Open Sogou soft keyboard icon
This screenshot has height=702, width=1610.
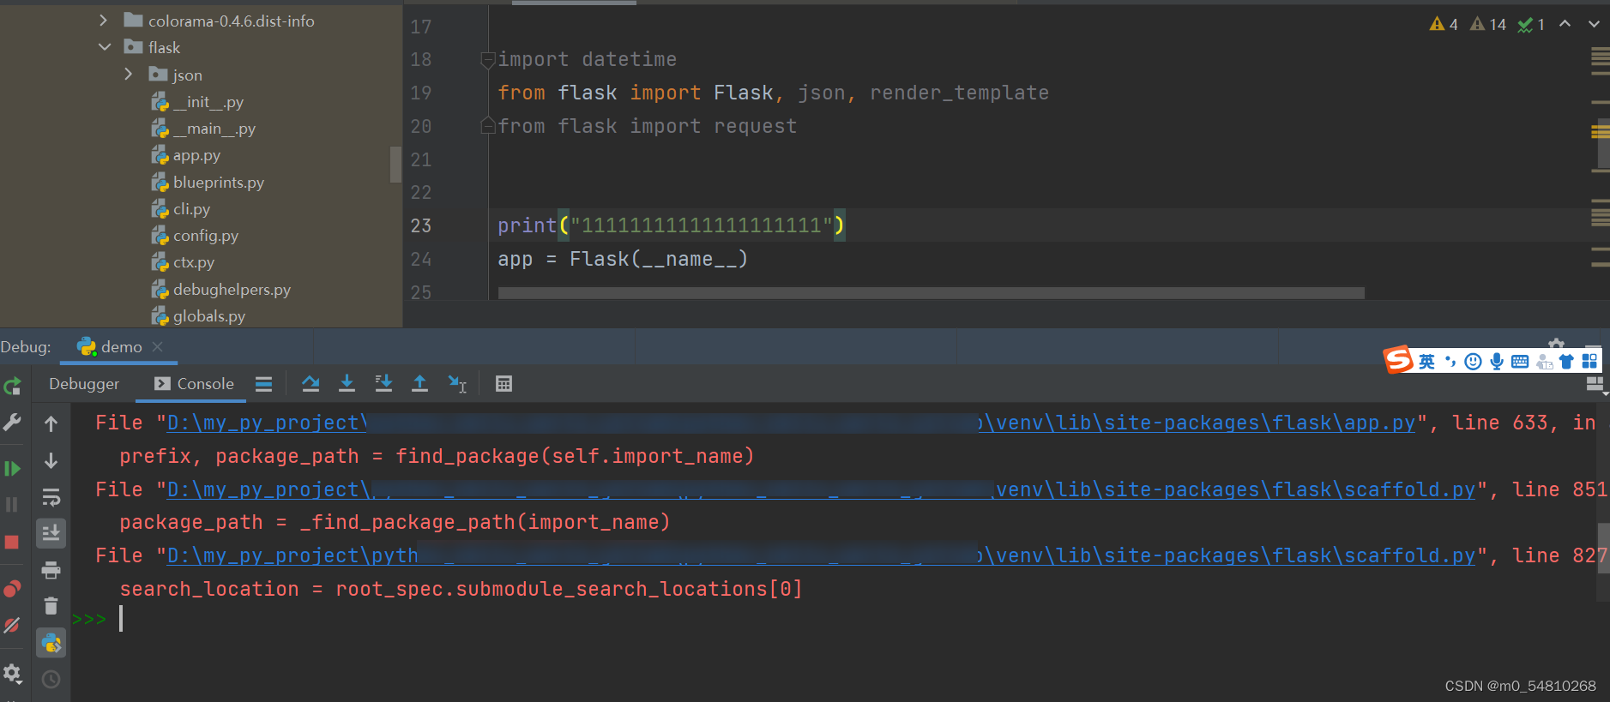pos(1520,362)
